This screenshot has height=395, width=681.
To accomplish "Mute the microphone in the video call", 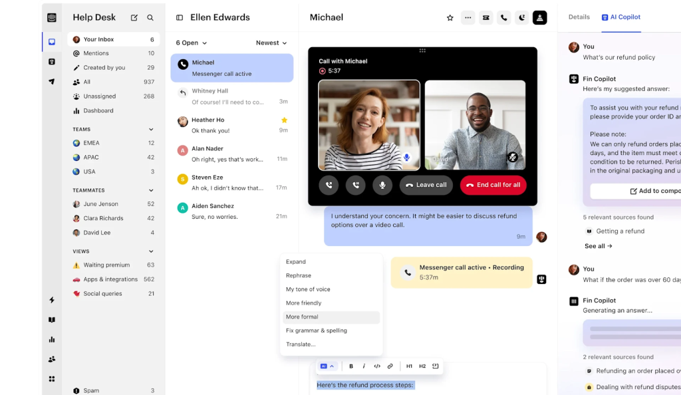I will (x=382, y=185).
